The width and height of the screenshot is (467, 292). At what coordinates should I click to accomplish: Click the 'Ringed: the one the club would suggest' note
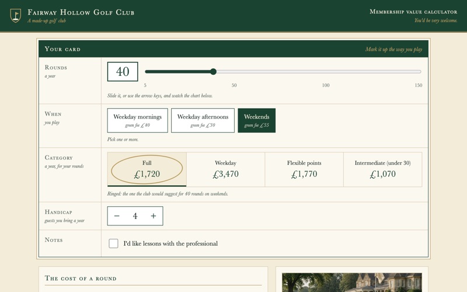tap(168, 194)
